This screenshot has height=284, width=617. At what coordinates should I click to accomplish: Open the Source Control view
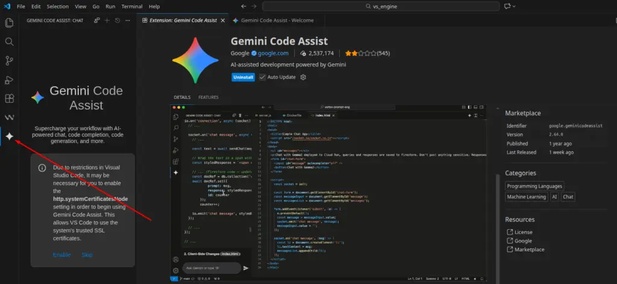(x=9, y=60)
